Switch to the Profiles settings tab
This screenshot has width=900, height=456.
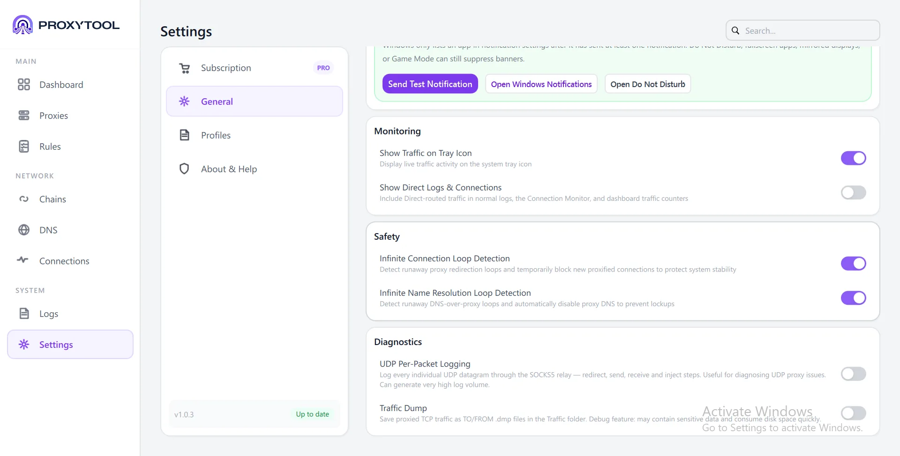255,135
